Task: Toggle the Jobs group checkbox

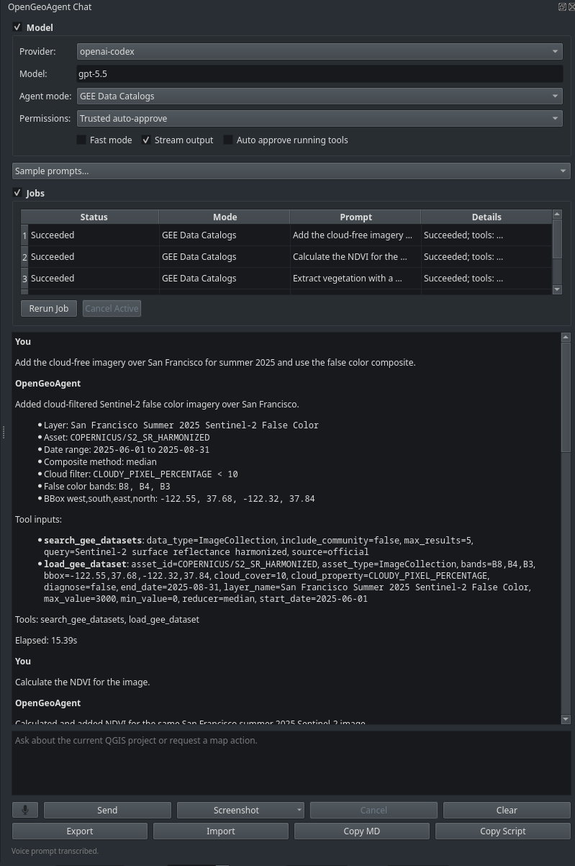Action: coord(18,193)
